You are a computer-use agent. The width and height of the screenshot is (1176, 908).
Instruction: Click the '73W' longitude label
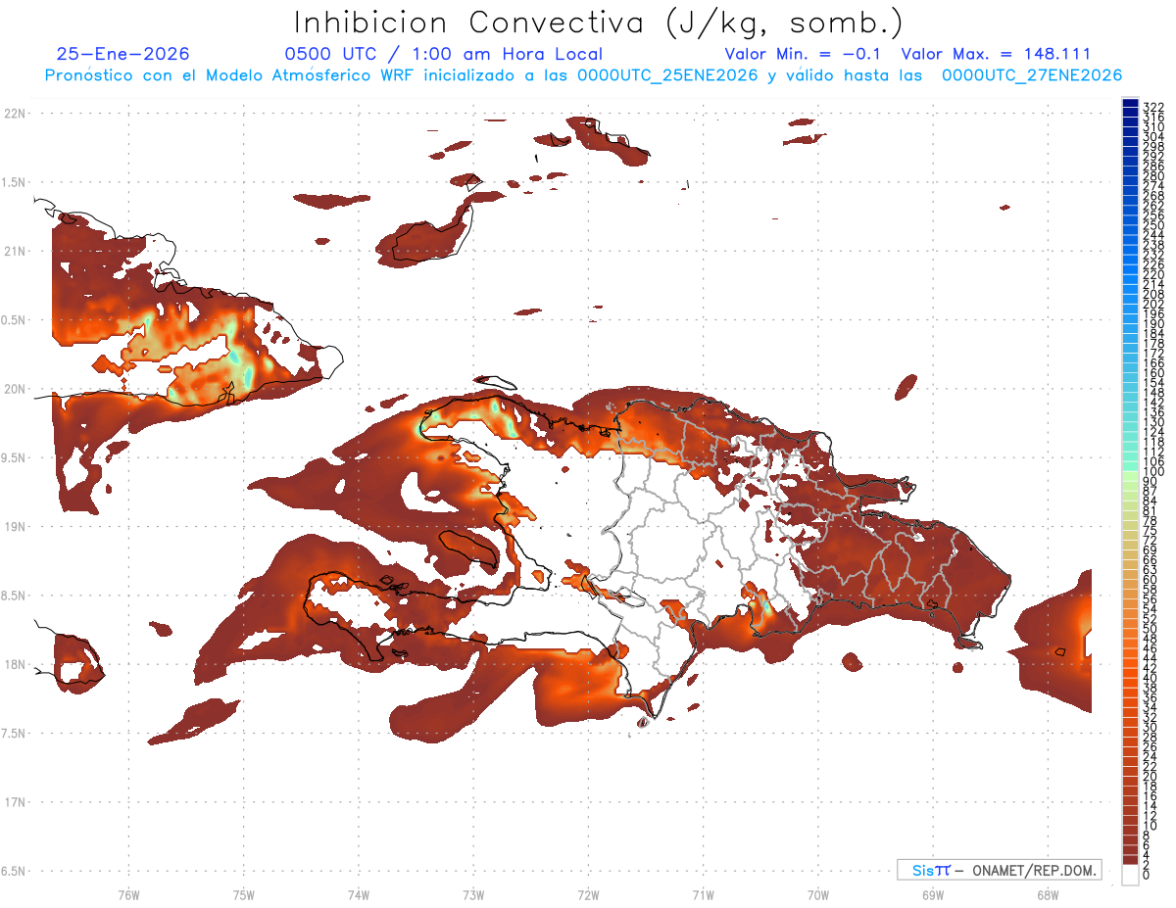(473, 893)
